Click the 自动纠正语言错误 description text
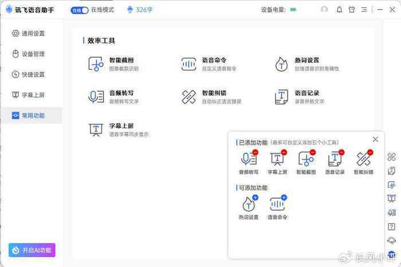This screenshot has width=401, height=267. click(222, 101)
